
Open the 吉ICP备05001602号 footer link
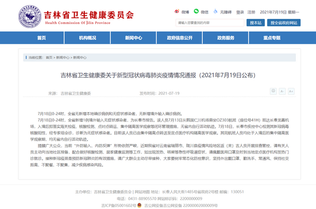pos(119,206)
